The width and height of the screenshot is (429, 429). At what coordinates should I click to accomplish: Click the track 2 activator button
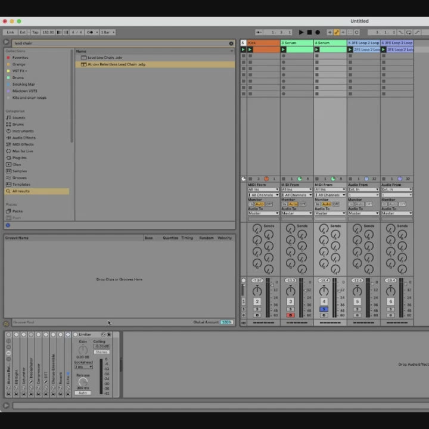pyautogui.click(x=257, y=301)
